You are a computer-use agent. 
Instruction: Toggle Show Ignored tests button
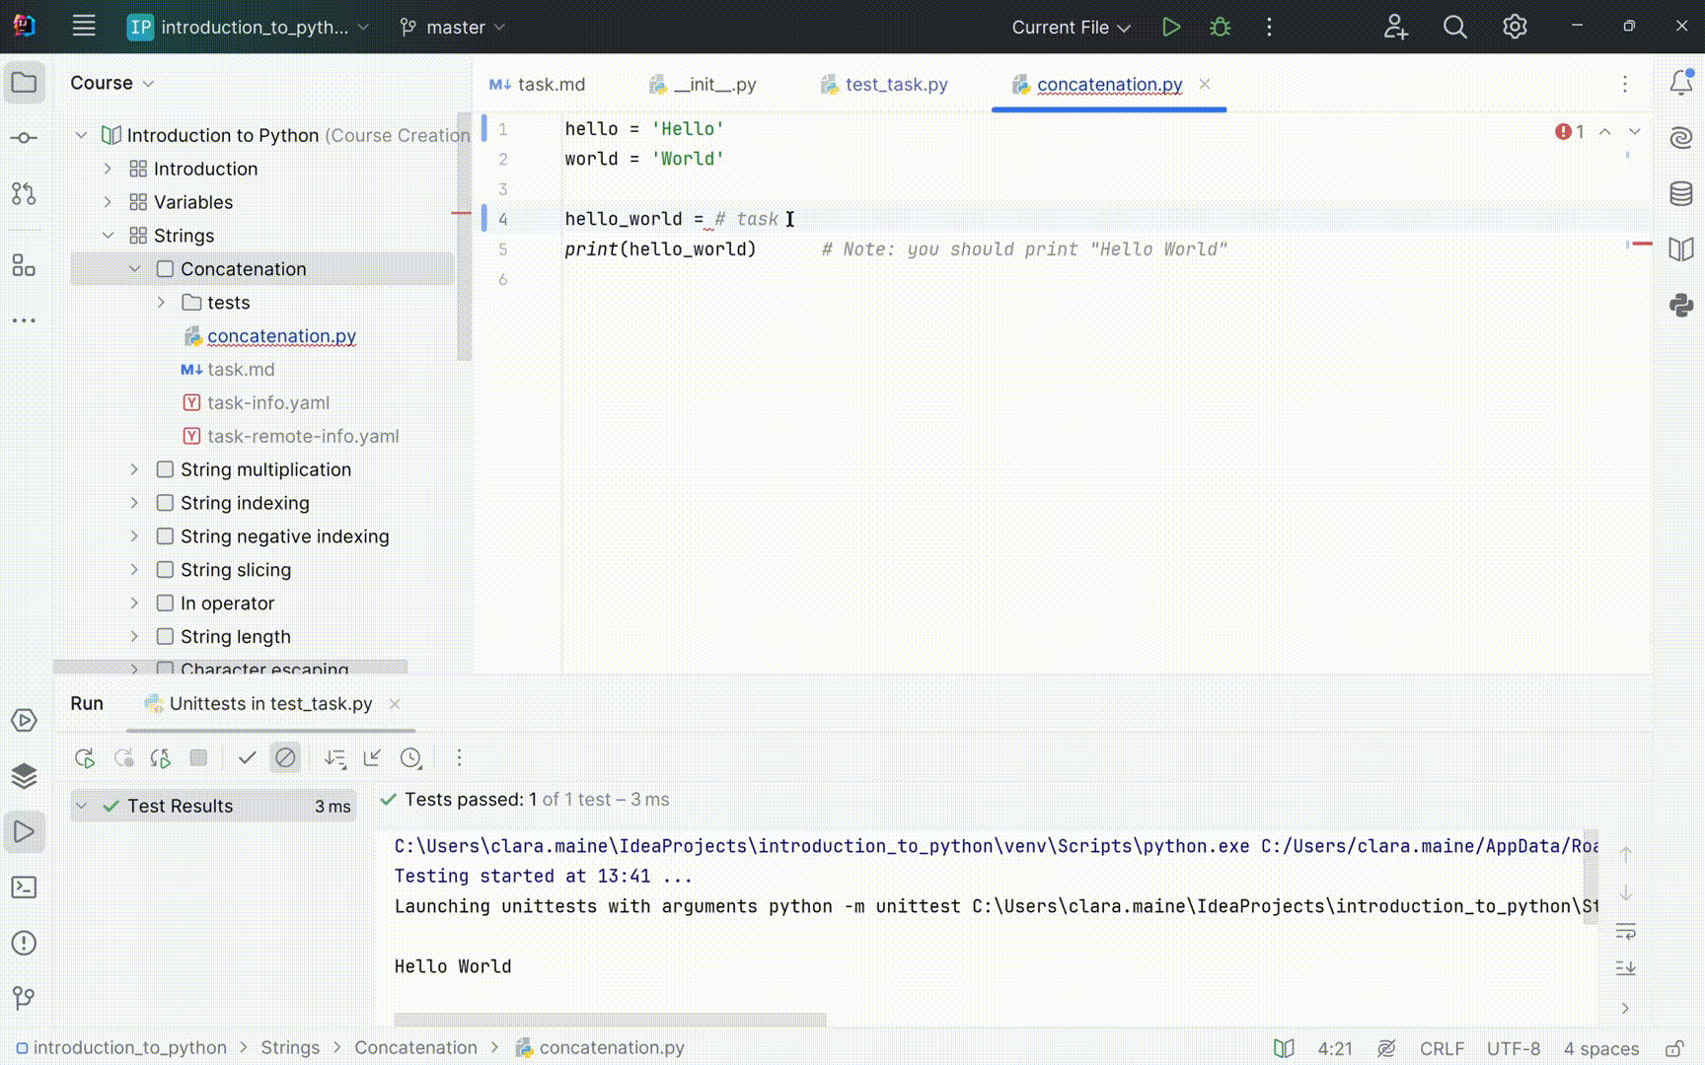point(285,757)
